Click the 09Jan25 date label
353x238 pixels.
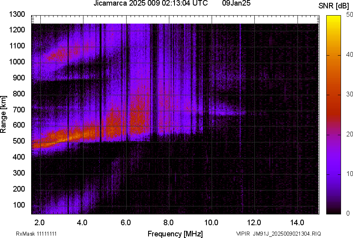tap(236, 4)
